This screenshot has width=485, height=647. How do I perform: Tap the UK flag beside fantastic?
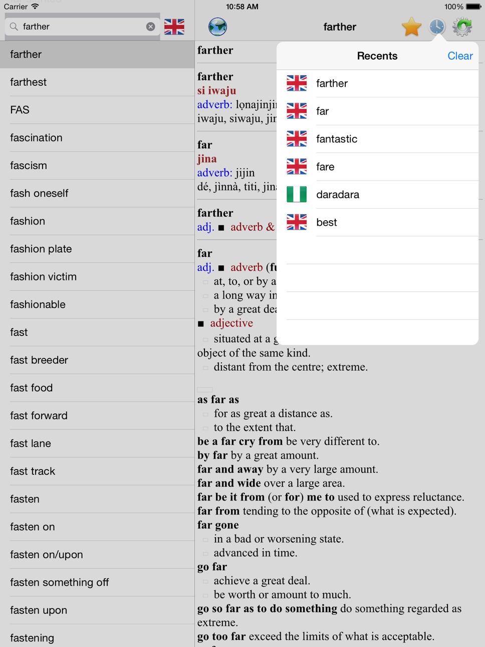click(x=297, y=138)
